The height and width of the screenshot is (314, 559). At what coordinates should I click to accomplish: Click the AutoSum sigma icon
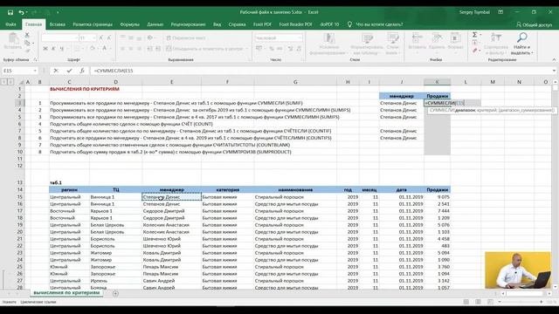click(475, 35)
